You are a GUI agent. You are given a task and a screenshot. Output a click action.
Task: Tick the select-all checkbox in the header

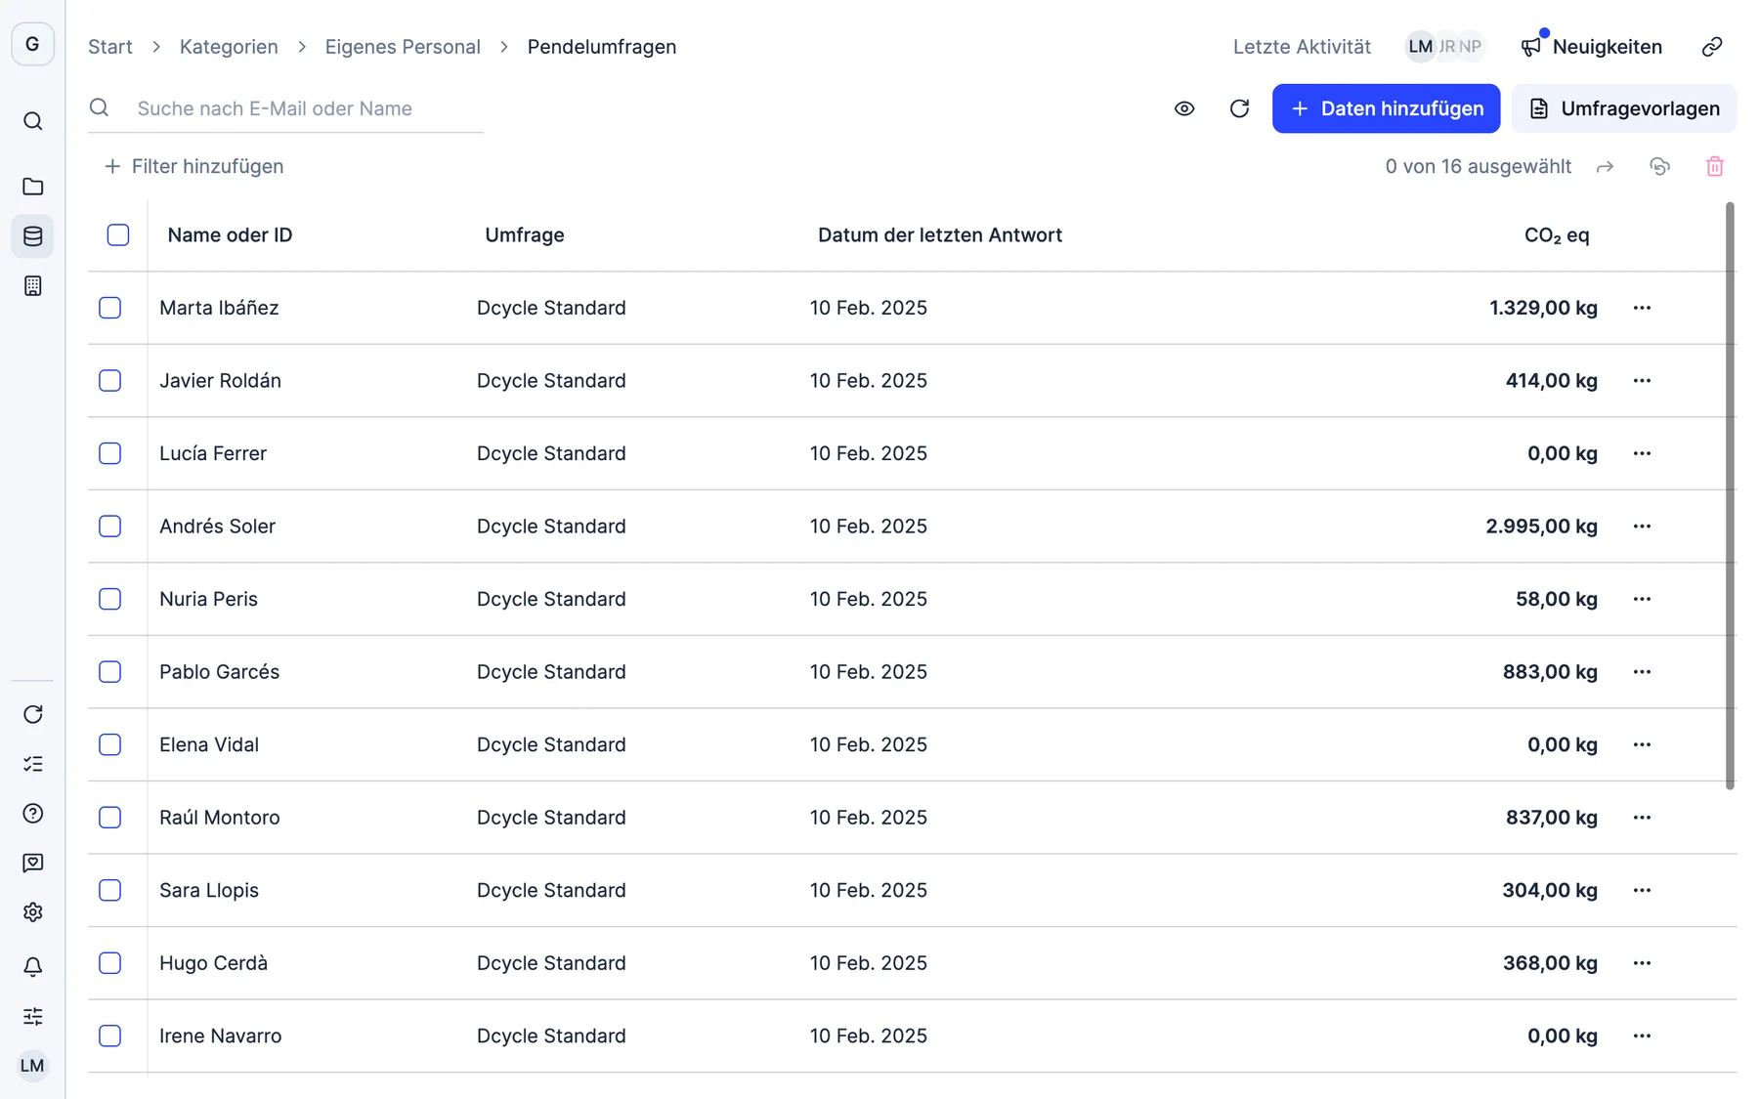coord(118,234)
